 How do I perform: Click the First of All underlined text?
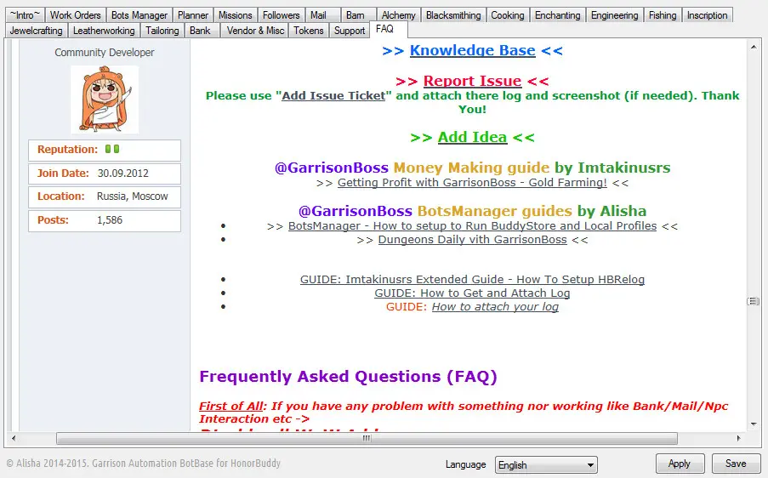230,406
